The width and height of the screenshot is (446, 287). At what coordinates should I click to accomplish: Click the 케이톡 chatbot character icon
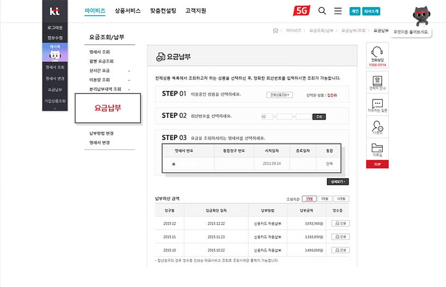pos(55,55)
